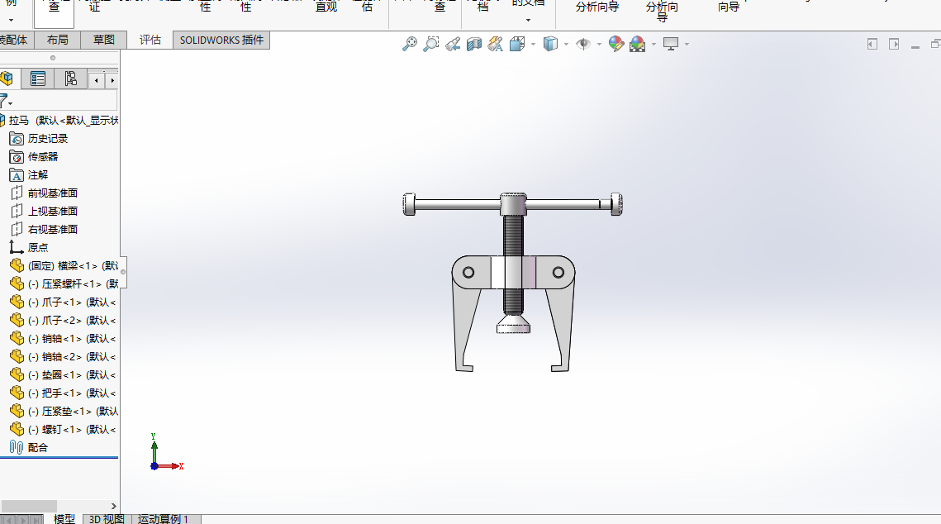This screenshot has width=941, height=524.
Task: Open the PropertyManager panel tab
Action: (38, 79)
